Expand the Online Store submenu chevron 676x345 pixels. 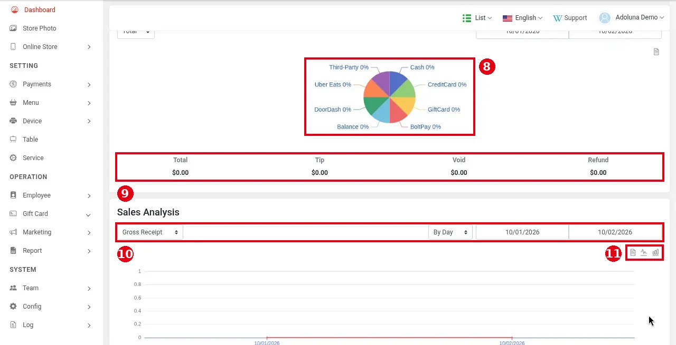(x=89, y=47)
